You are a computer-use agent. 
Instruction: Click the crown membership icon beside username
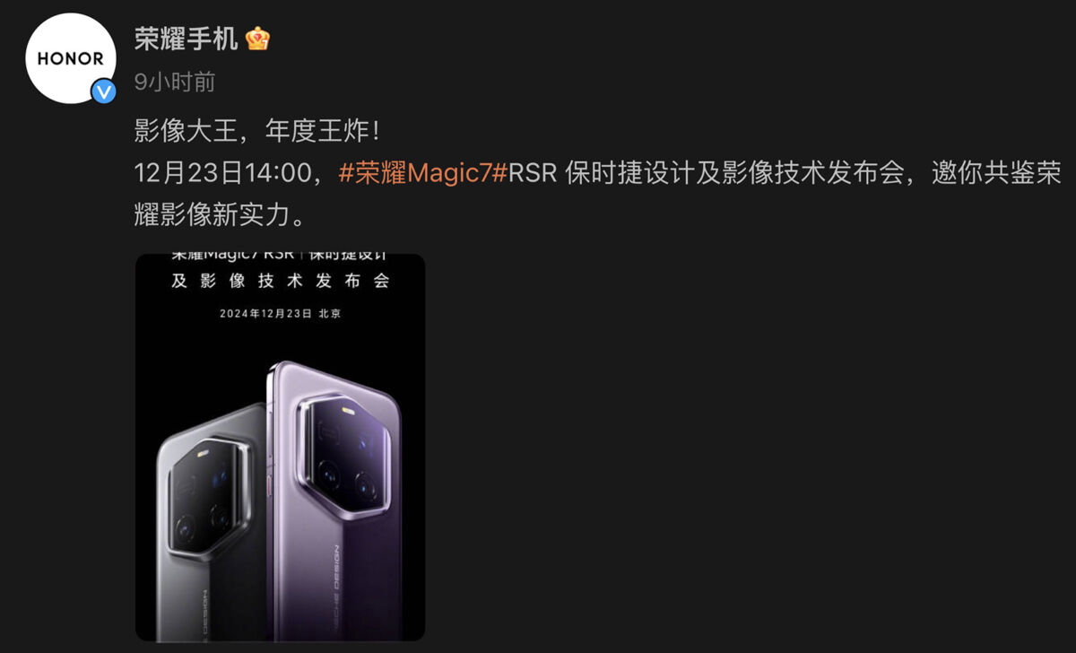257,39
